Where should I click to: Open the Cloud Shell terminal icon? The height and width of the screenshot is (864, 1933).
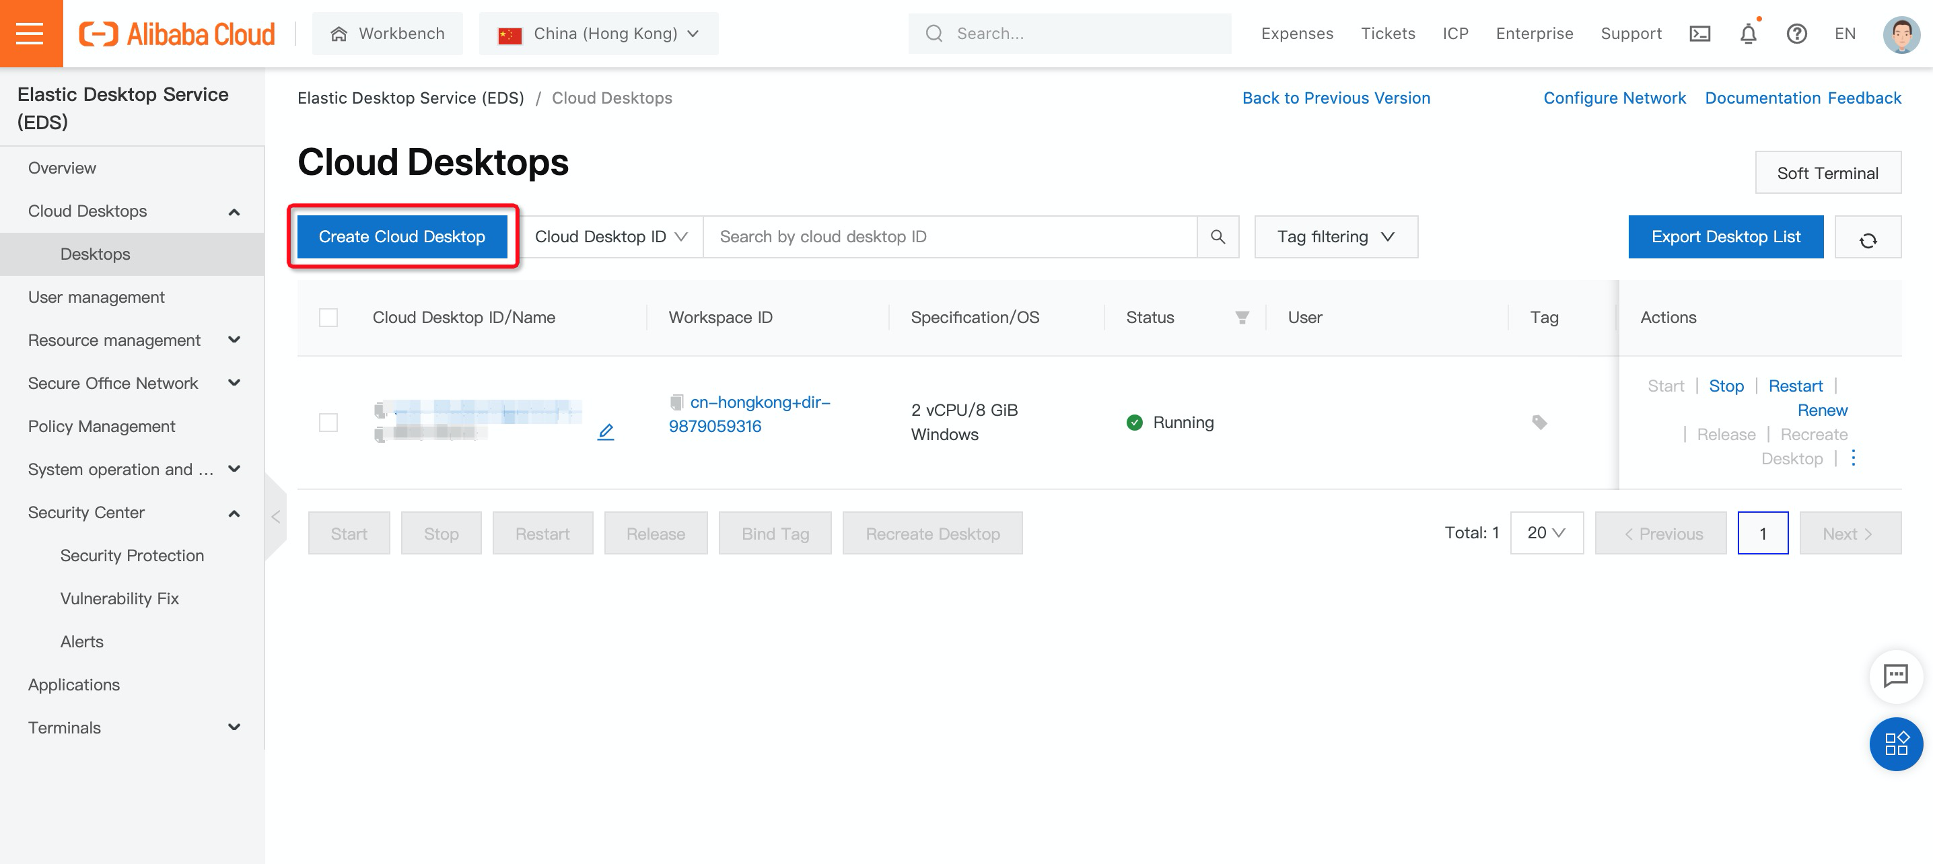pyautogui.click(x=1699, y=34)
